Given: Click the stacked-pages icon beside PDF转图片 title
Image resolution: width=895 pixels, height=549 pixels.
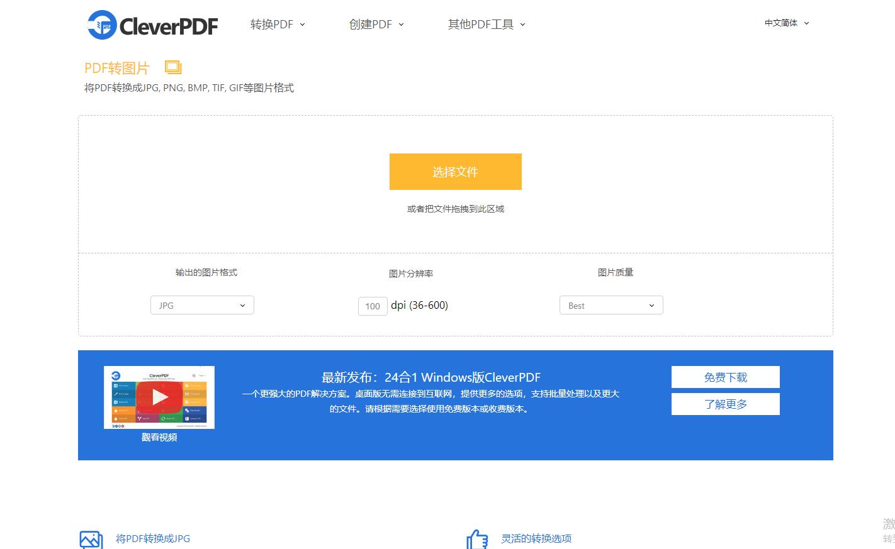Looking at the screenshot, I should pos(172,66).
